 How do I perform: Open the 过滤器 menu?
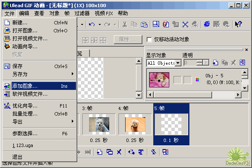(x=82, y=13)
